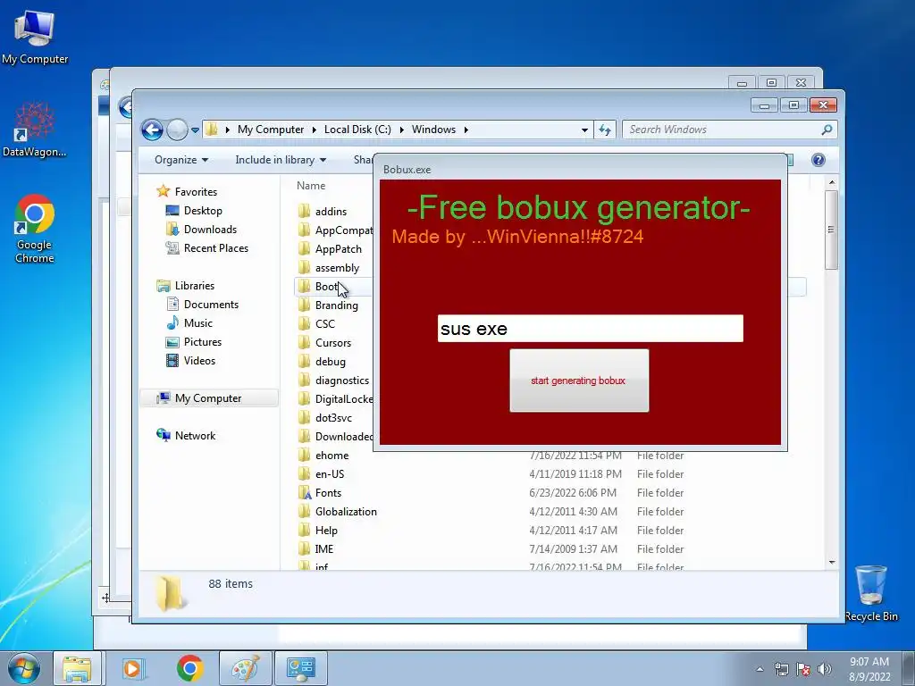Click the Chrome icon in the taskbar
The width and height of the screenshot is (915, 686).
(x=189, y=668)
